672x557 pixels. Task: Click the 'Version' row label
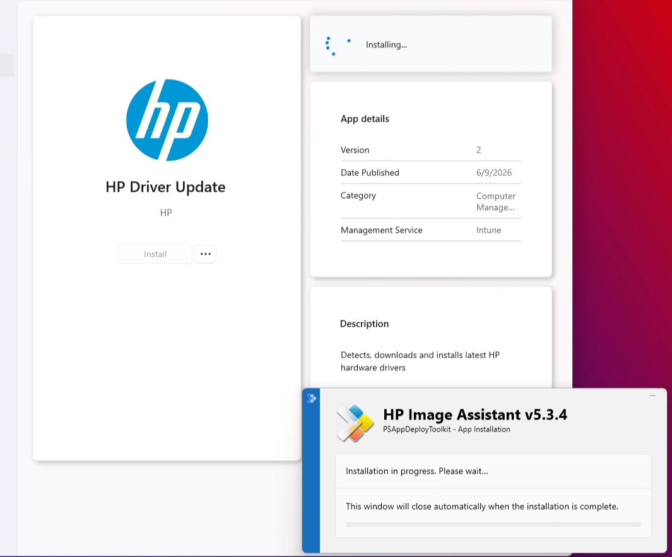pyautogui.click(x=355, y=150)
